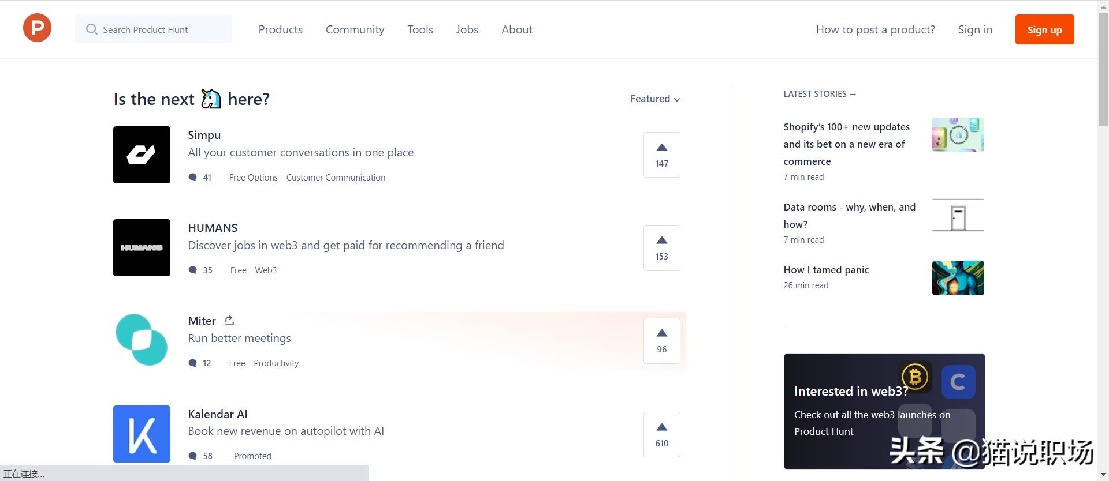The width and height of the screenshot is (1109, 481).
Task: Click the blue C coin icon
Action: pos(958,382)
